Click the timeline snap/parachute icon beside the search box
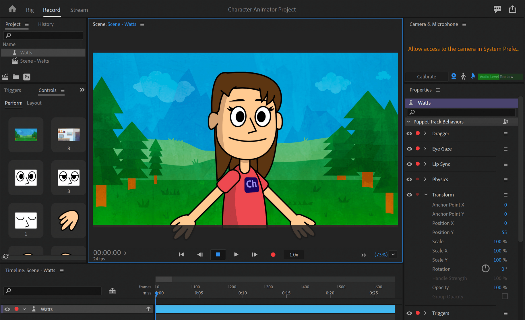 pos(113,291)
